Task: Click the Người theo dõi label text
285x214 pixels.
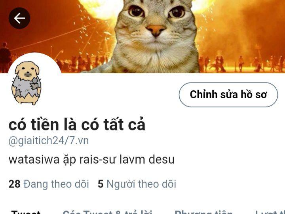Action: tap(141, 184)
